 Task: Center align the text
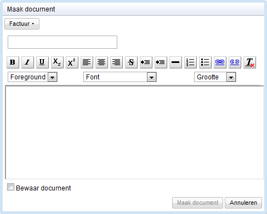tap(101, 62)
